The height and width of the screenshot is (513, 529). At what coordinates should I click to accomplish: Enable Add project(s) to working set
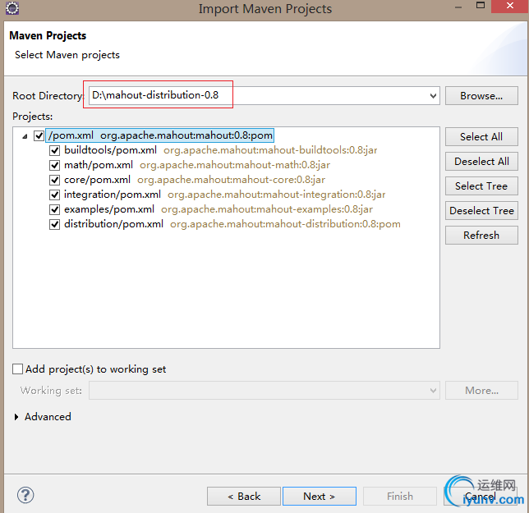pos(17,369)
